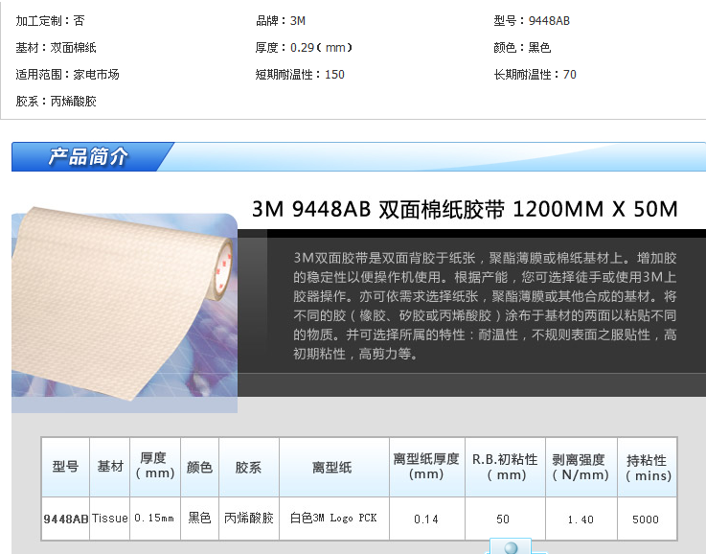Click the 50 initial tack cell
The image size is (706, 554).
point(505,519)
